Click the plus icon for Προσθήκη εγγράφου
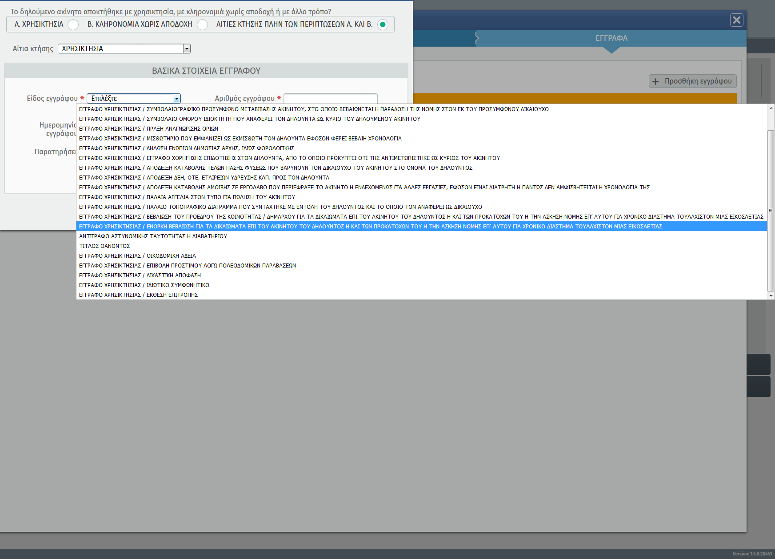 coord(655,81)
